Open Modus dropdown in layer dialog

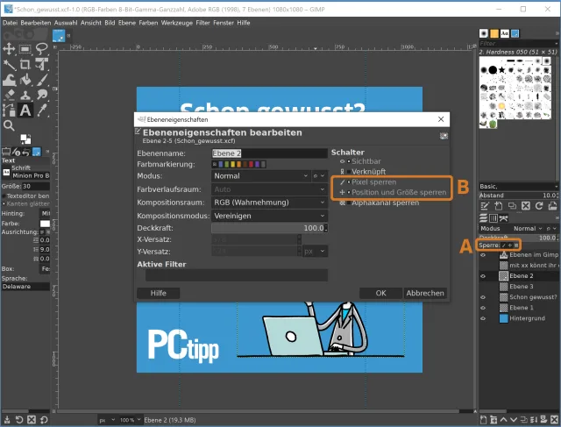[261, 175]
